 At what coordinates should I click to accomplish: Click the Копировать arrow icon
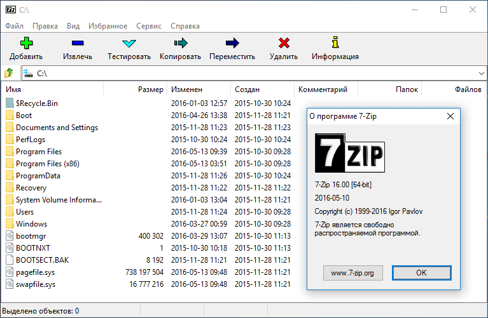[x=181, y=43]
